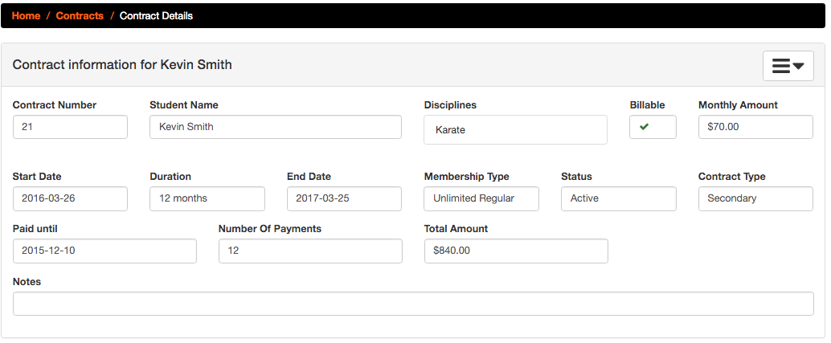This screenshot has height=343, width=831.
Task: Click the Membership Type field
Action: click(x=481, y=198)
